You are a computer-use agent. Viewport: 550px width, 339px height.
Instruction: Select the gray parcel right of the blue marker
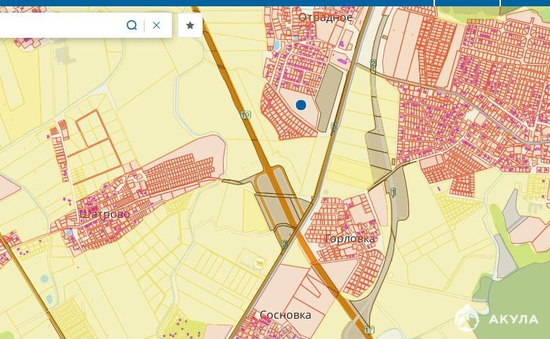coord(330,98)
